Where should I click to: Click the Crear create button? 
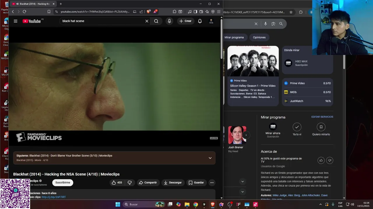tap(186, 21)
